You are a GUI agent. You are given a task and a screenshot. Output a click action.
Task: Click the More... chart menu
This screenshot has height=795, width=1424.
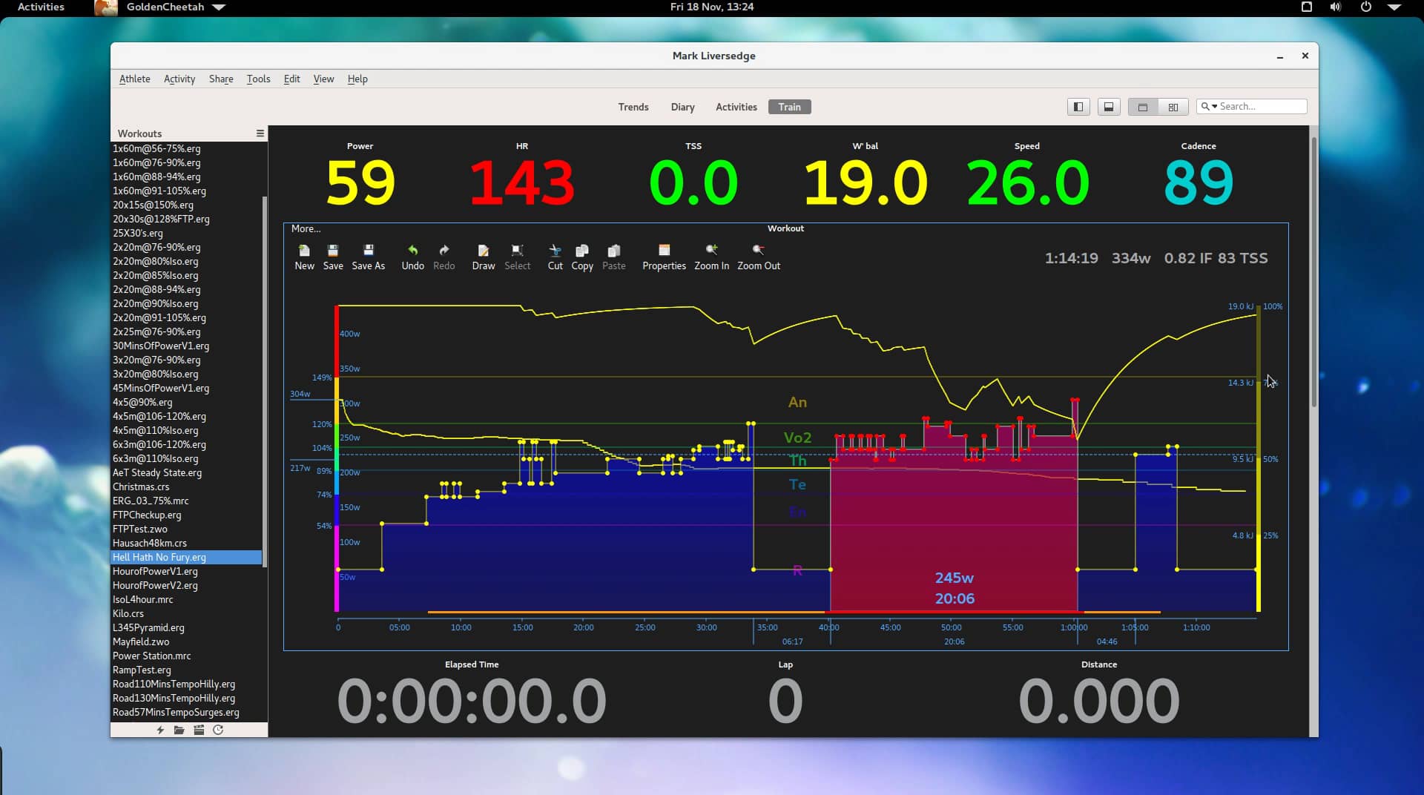click(x=306, y=228)
